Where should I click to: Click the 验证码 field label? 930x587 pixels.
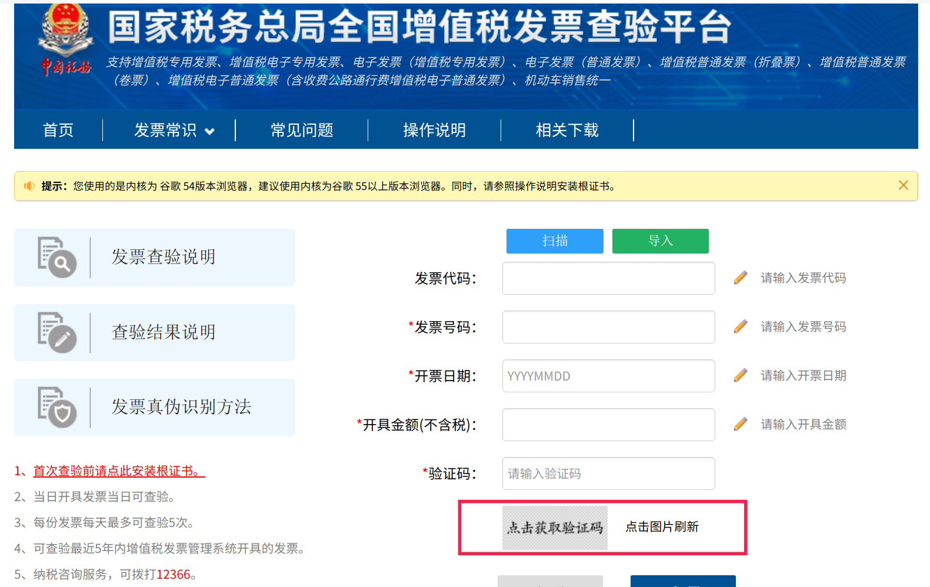click(x=449, y=473)
